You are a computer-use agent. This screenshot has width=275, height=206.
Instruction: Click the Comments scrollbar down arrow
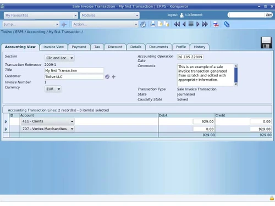pos(236,84)
